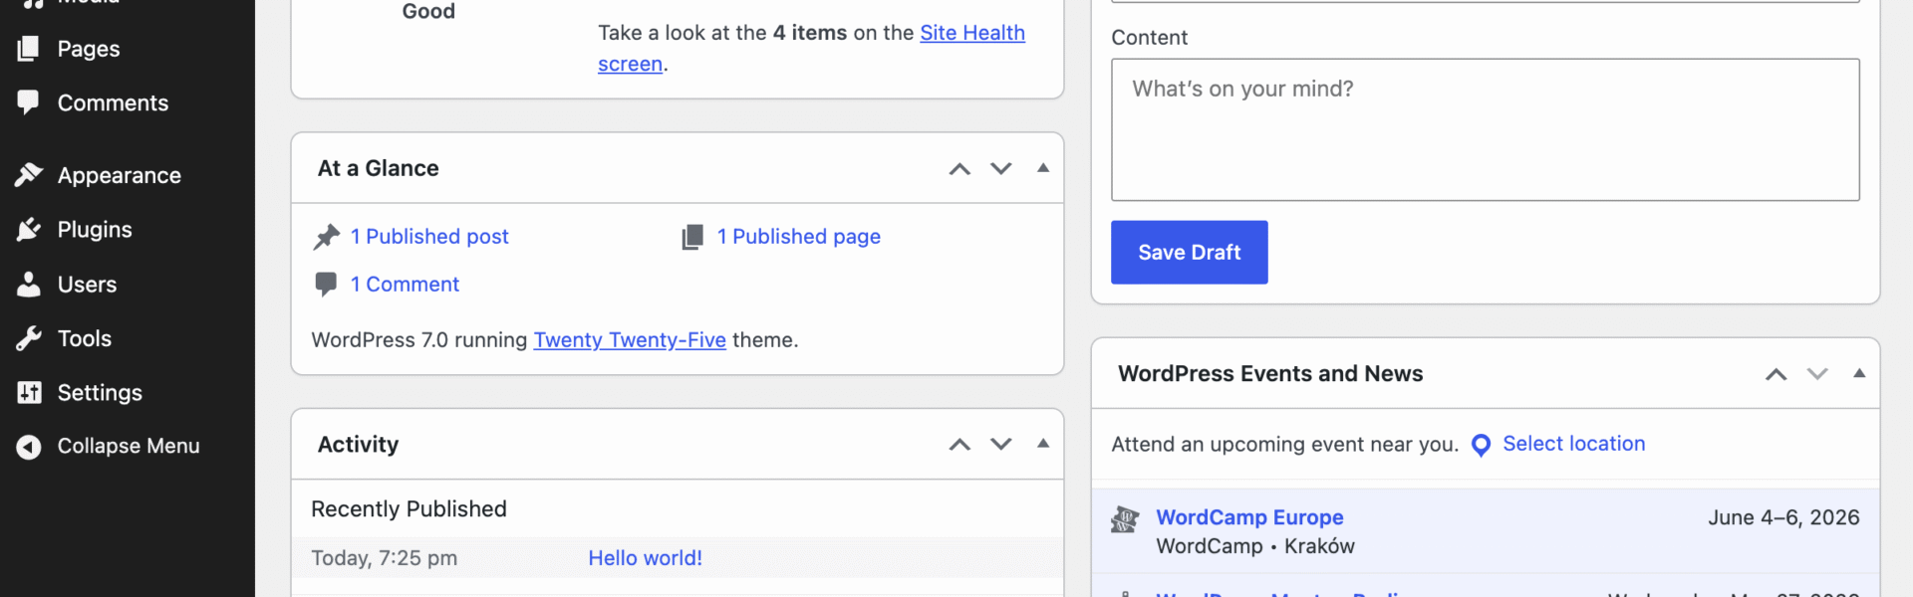Save the quick draft
This screenshot has width=1913, height=597.
1189,253
